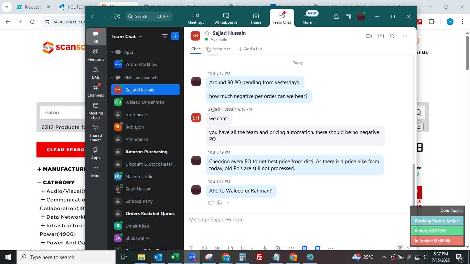Click Open App in the tracker widget
The width and height of the screenshot is (470, 264).
tap(451, 210)
